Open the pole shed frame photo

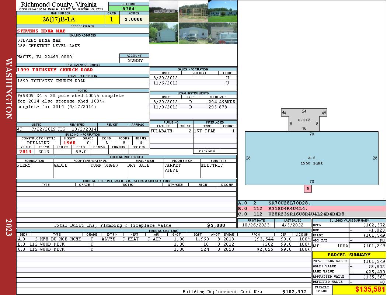pyautogui.click(x=193, y=11)
